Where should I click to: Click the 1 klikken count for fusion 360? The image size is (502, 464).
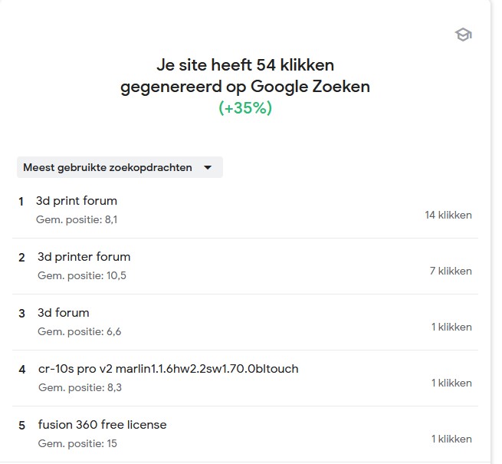451,439
